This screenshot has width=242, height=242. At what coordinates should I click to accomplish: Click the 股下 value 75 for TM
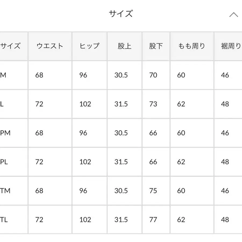pos(153,191)
